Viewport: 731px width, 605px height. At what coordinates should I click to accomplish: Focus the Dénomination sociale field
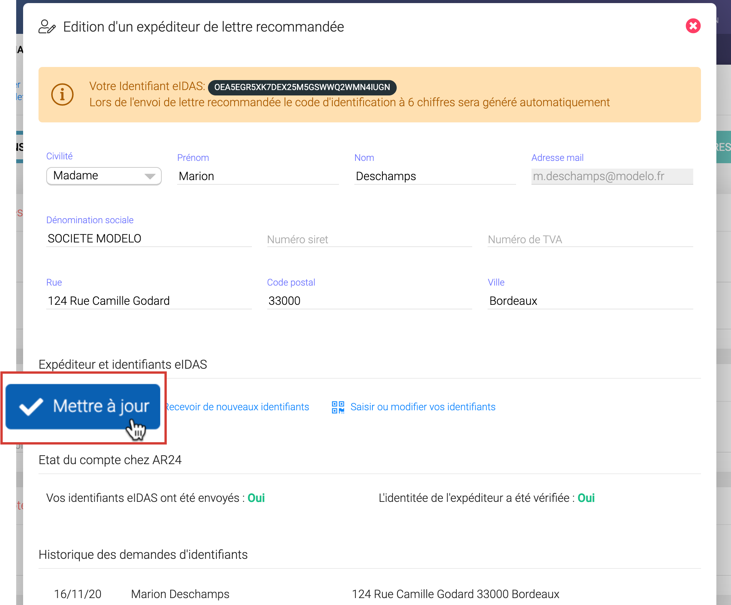point(149,239)
